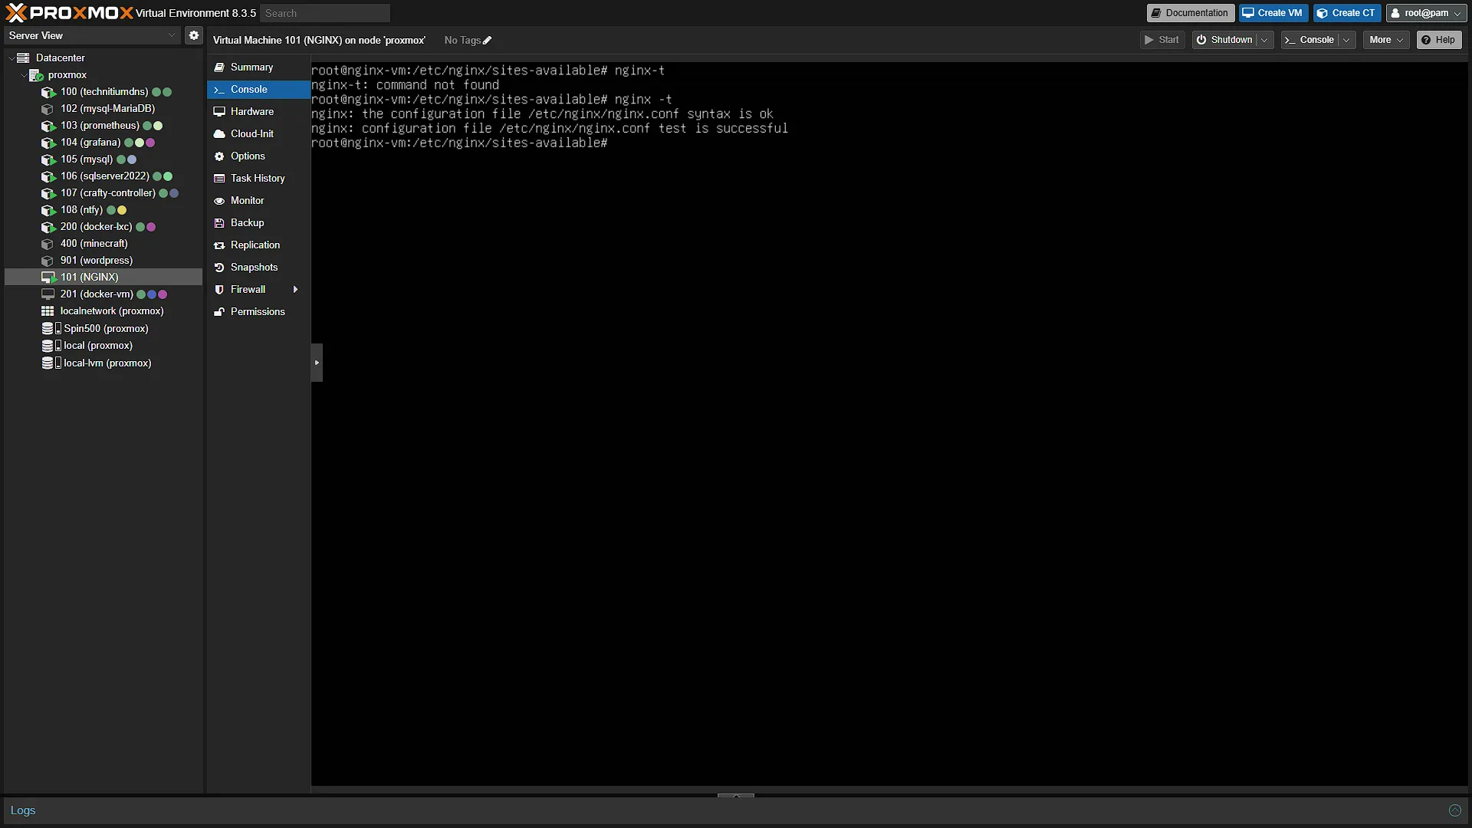
Task: Click the Snapshots history icon
Action: tap(219, 268)
